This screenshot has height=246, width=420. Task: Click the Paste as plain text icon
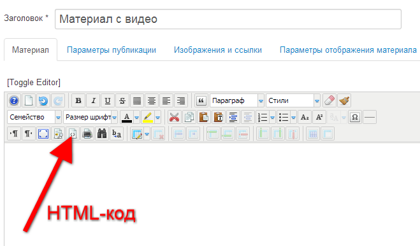[x=219, y=117]
